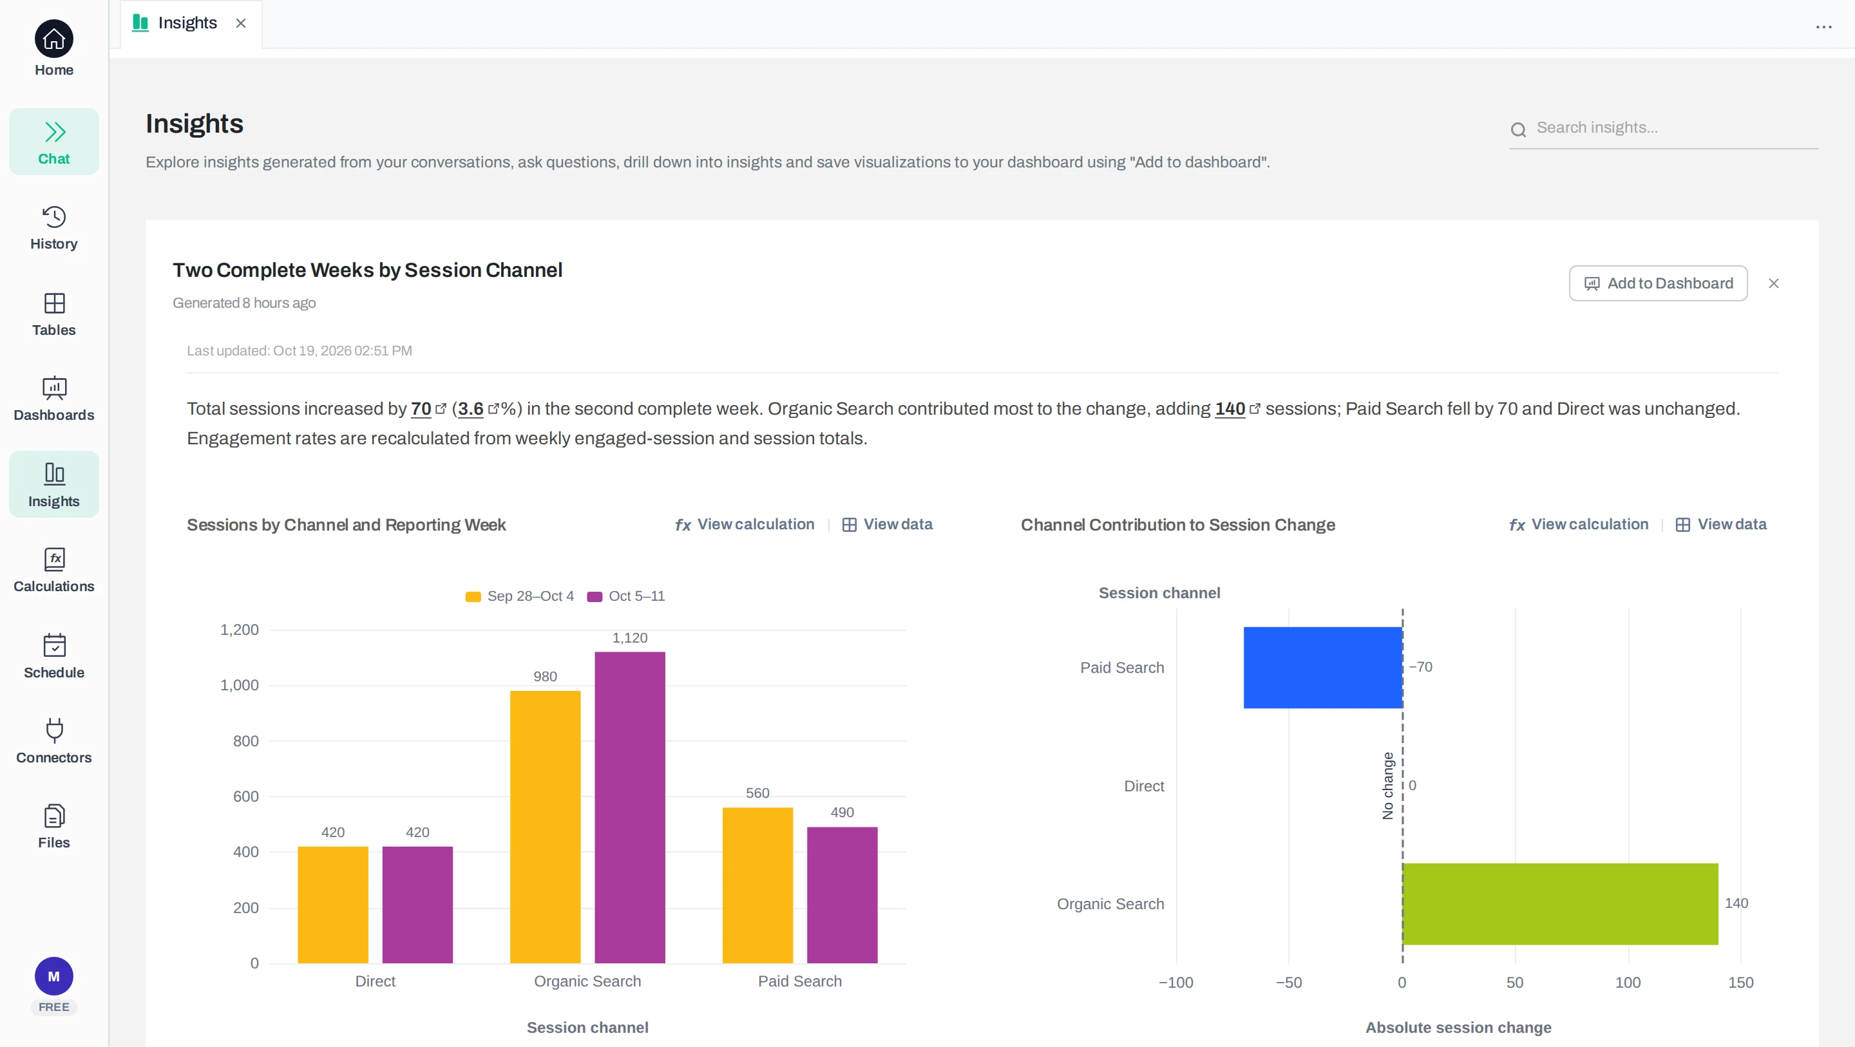Screen dimensions: 1855x1047
Task: Click the 'Generated 8 hours ago' text
Action: (244, 303)
